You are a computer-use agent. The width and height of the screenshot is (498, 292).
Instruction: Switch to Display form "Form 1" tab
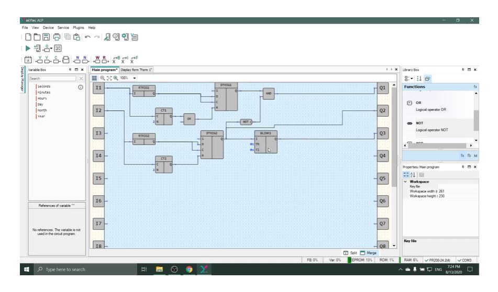click(x=136, y=70)
